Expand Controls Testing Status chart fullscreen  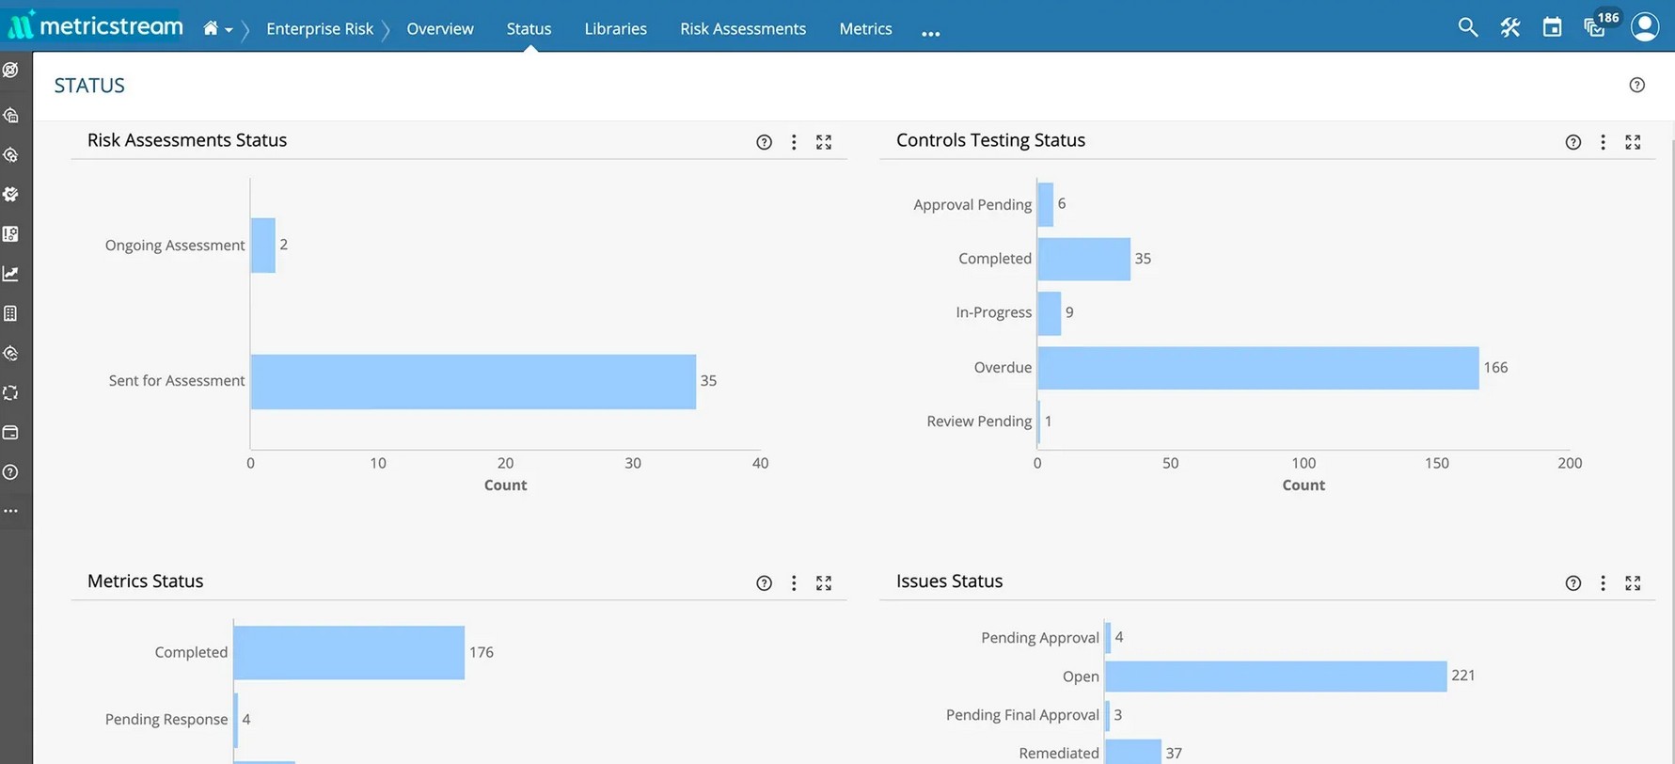click(x=1633, y=142)
